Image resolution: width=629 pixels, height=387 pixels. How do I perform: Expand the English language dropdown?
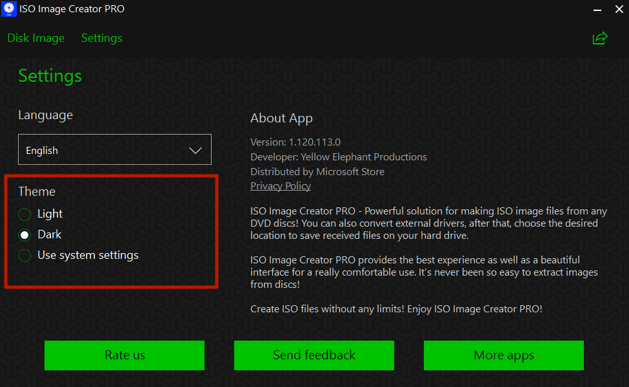tap(115, 149)
